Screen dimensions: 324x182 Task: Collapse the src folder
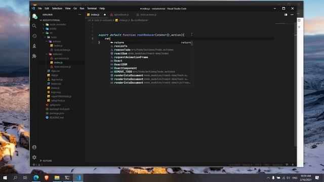(51, 33)
